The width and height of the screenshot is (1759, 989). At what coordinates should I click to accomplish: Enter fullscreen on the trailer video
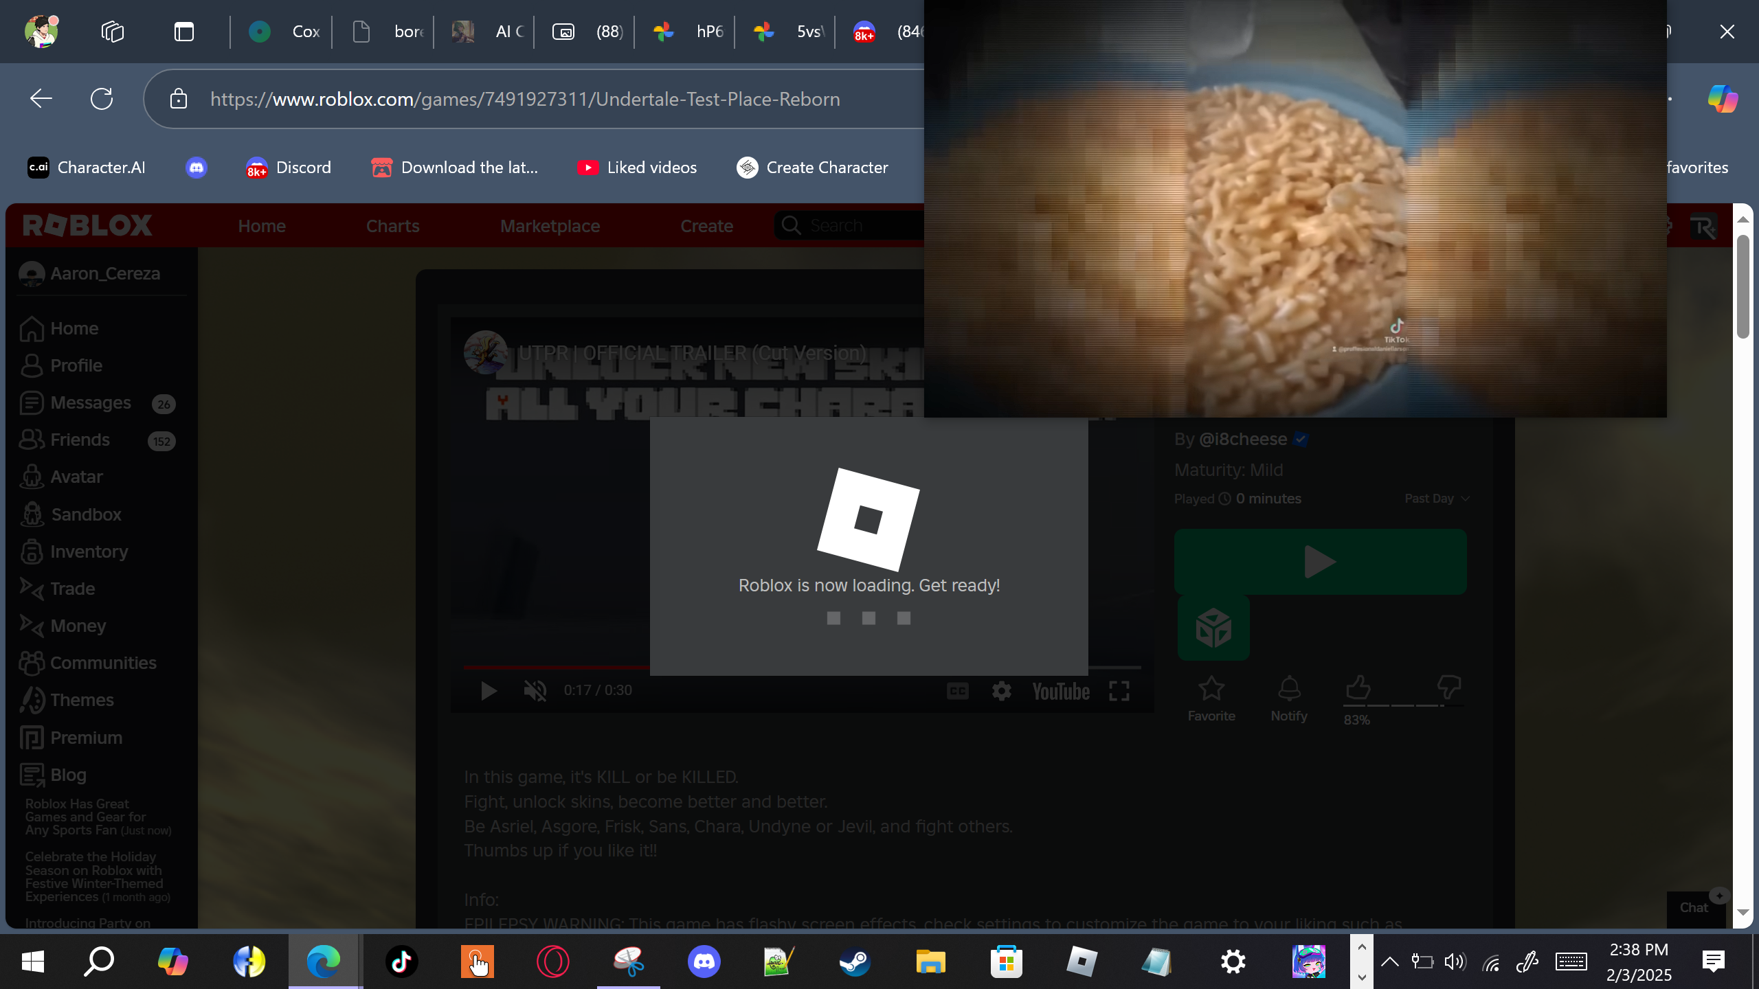click(1119, 691)
